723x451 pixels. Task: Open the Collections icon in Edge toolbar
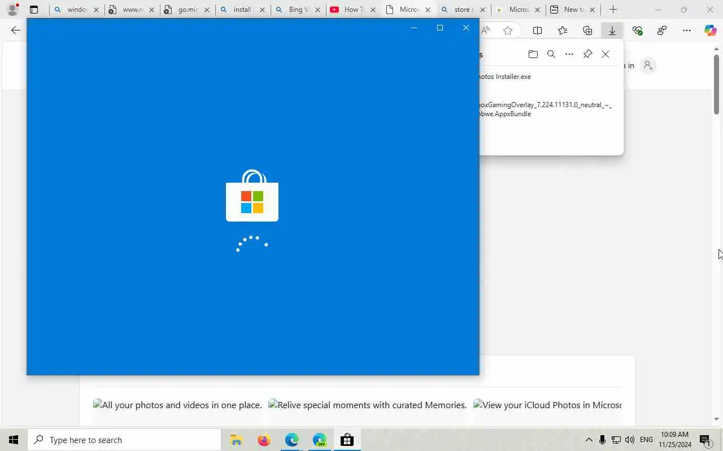click(x=587, y=30)
